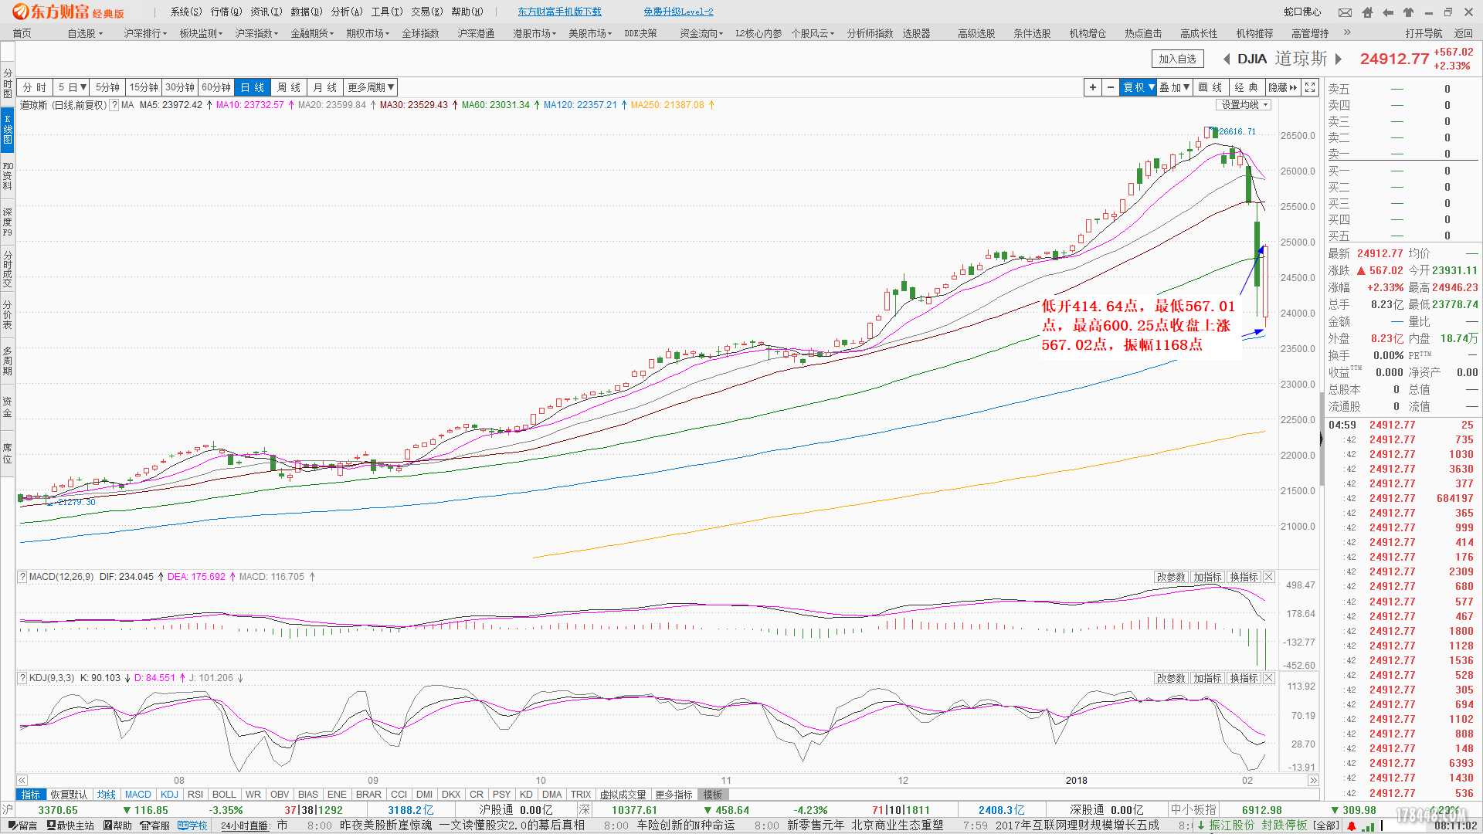Open 留言 message icon in status bar
The width and height of the screenshot is (1483, 834).
[x=22, y=826]
